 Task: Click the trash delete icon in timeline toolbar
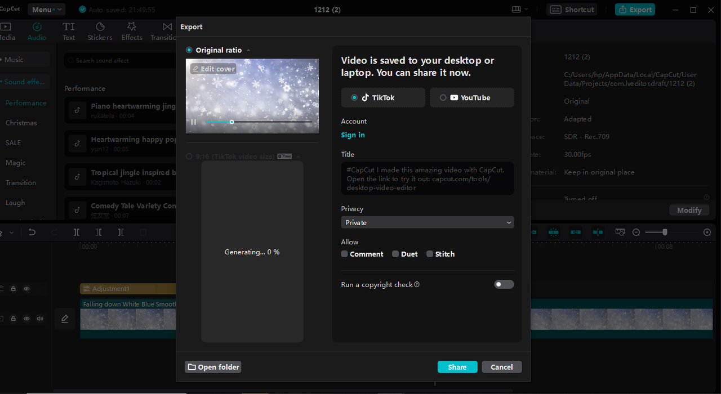click(143, 232)
